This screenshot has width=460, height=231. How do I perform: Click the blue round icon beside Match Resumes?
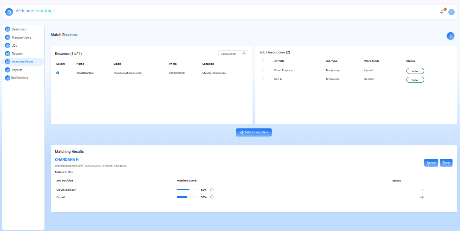click(450, 36)
